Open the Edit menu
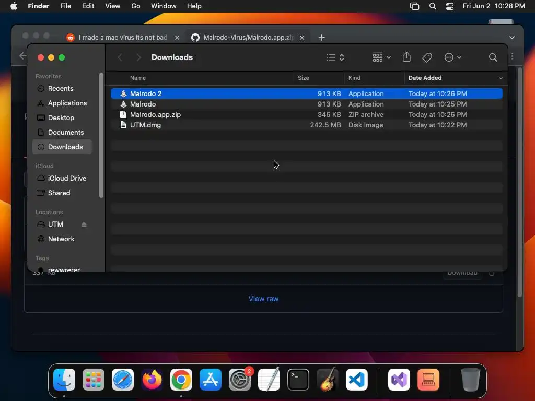The height and width of the screenshot is (401, 535). (x=88, y=6)
